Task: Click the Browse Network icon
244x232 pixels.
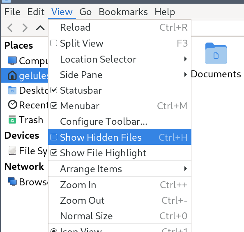Action: [12, 182]
